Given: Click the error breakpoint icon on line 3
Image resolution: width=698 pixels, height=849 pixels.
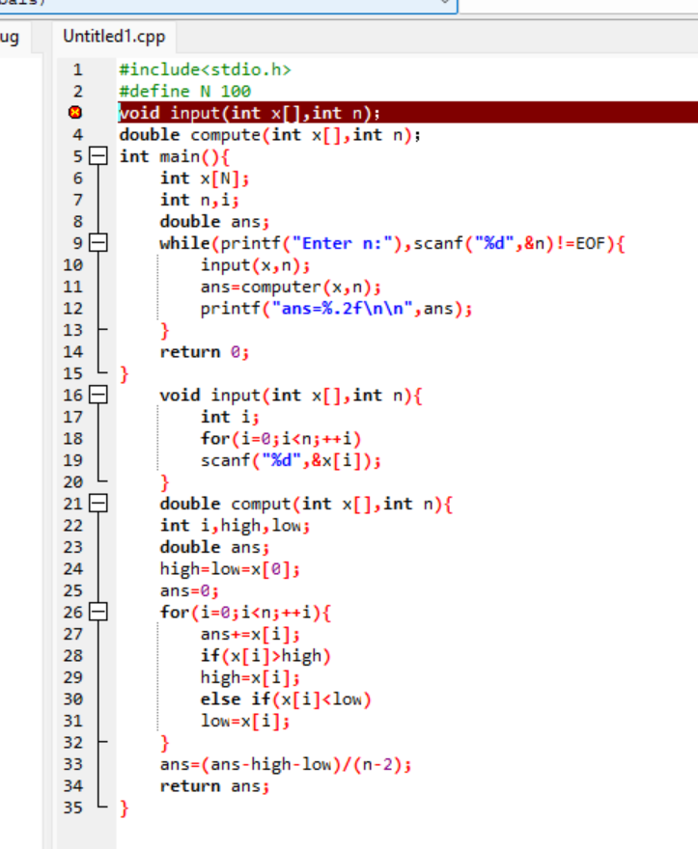Looking at the screenshot, I should point(75,113).
